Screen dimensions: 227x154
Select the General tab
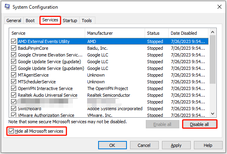tap(14, 21)
